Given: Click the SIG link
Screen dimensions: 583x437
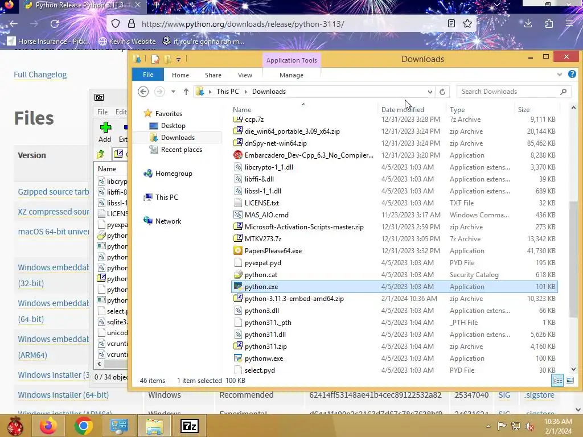Looking at the screenshot, I should point(504,395).
